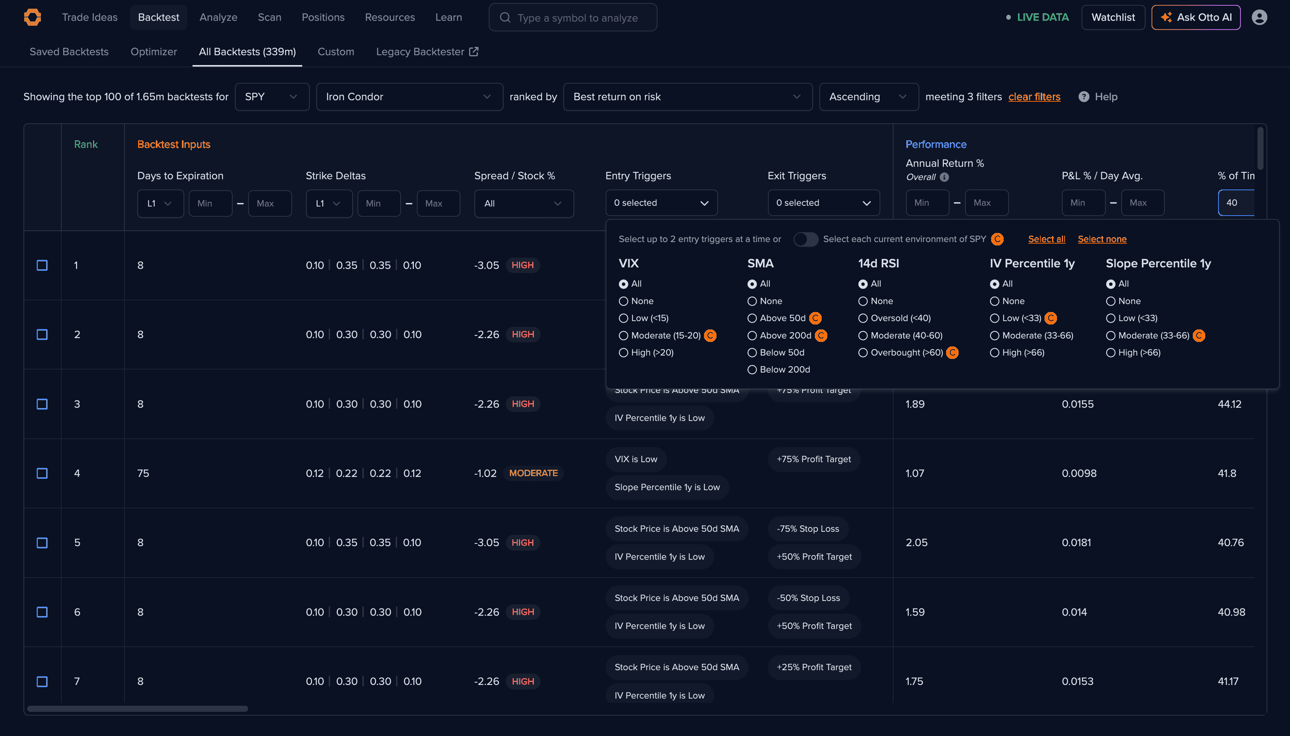Click the Annual Return info icon

(944, 177)
